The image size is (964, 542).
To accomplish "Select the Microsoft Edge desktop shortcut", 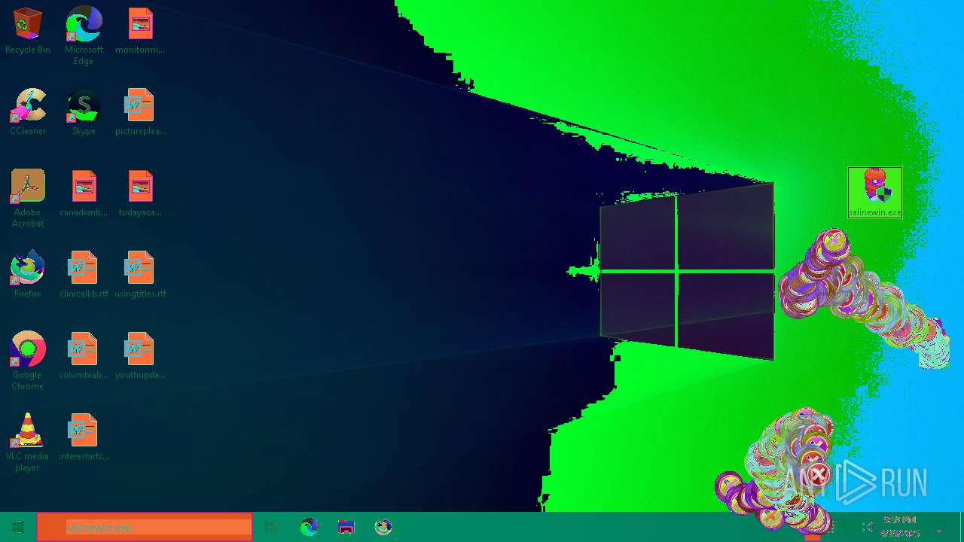I will click(84, 35).
